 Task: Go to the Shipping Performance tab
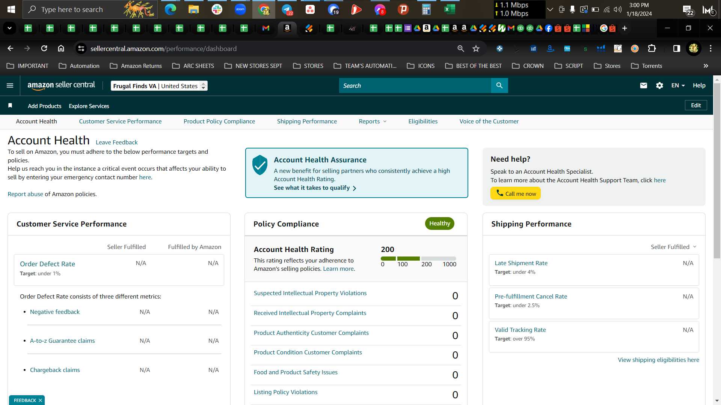(x=307, y=121)
